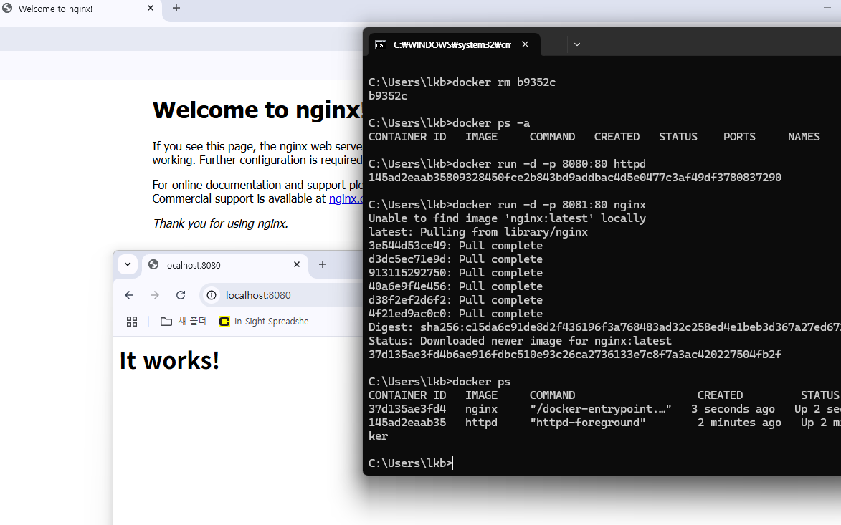Screen dimensions: 841x525
Task: Click "latest: Pulling from library/nginx" line
Action: pos(478,232)
